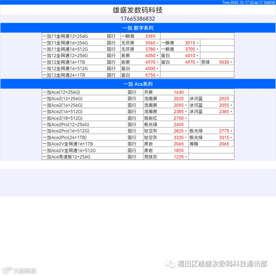276x276 pixels.
Task: Click price 4010 for 留白
Action: [x=190, y=56]
